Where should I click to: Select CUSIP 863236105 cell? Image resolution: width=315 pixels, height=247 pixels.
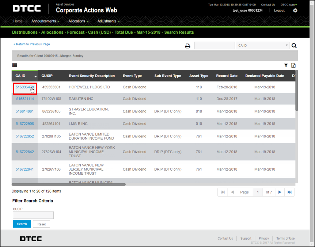tap(51, 111)
